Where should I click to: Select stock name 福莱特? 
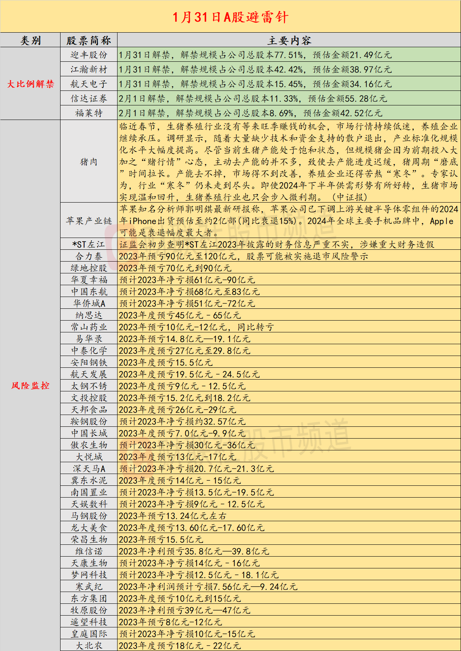(89, 113)
